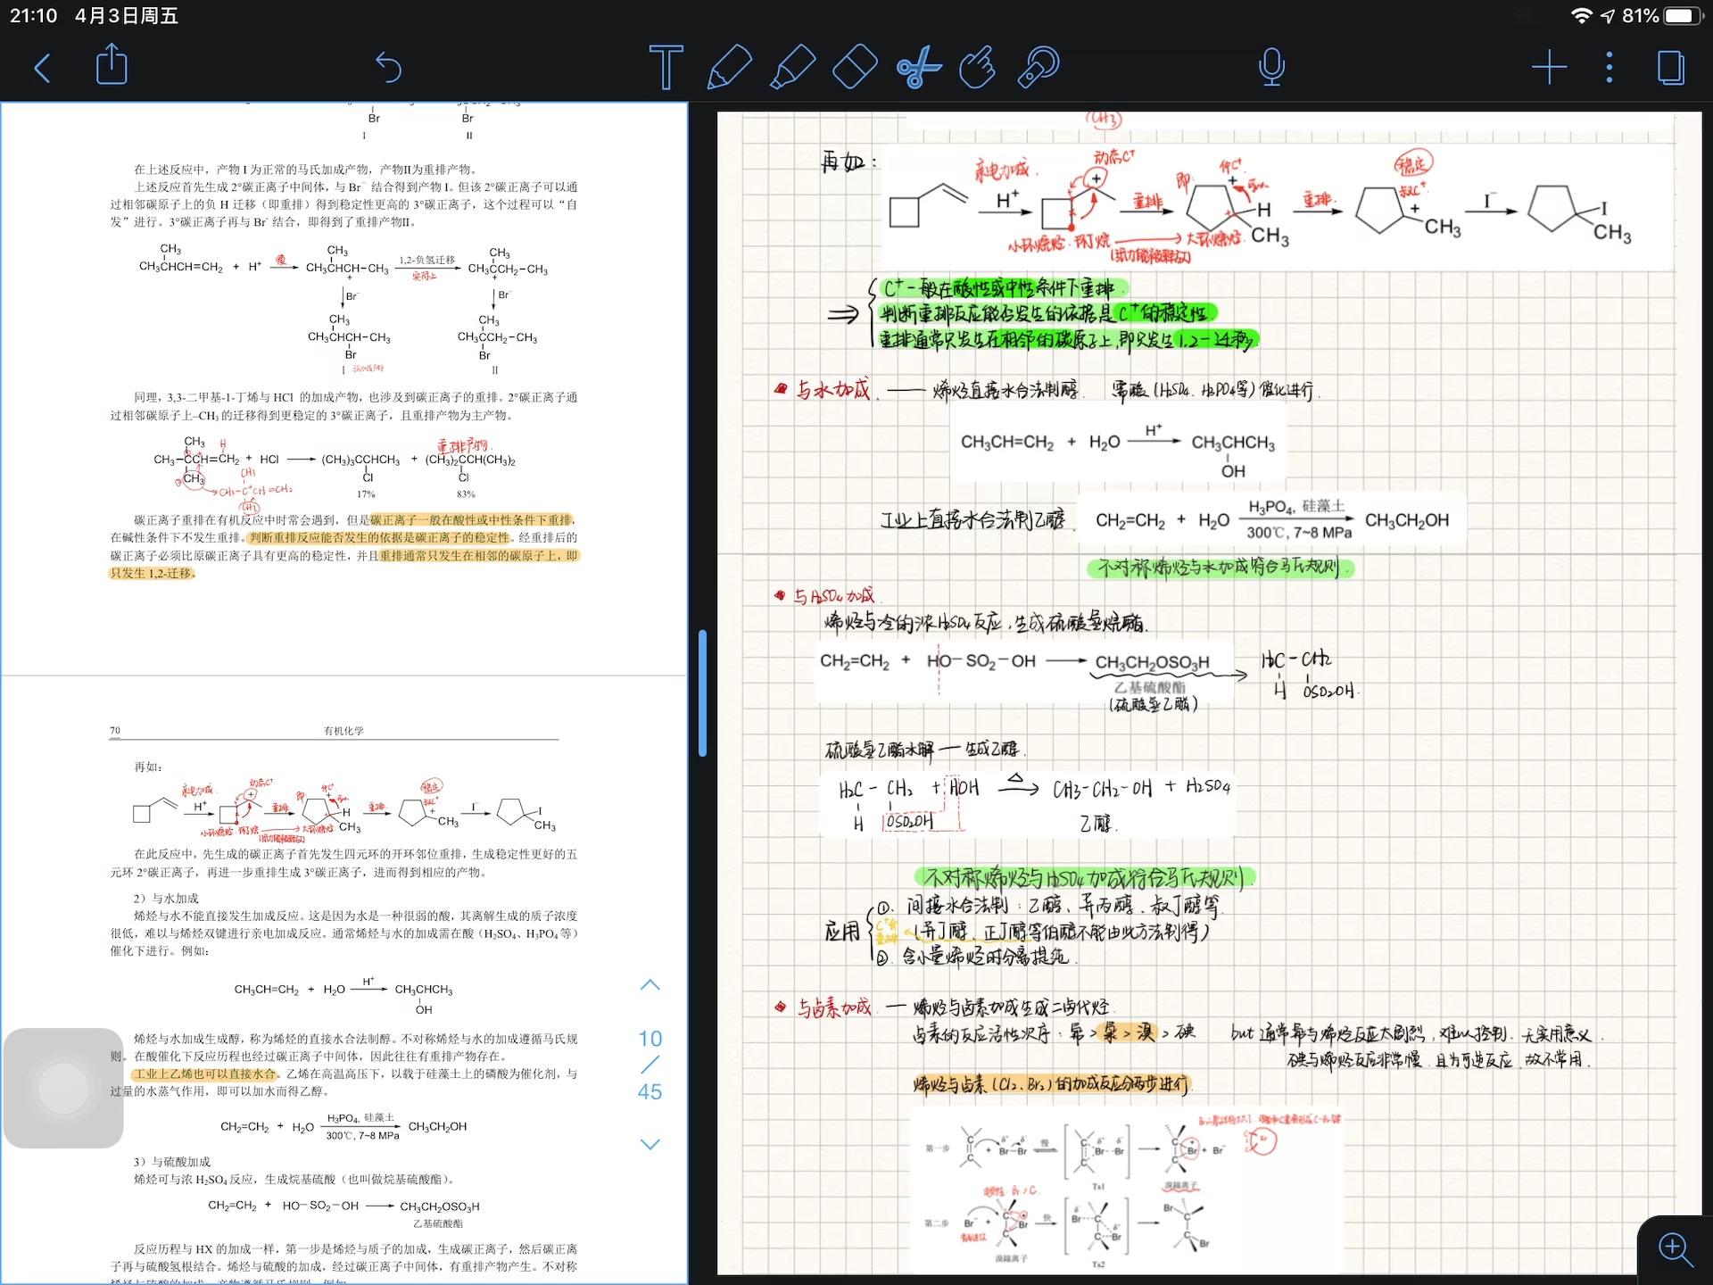
Task: Select the Highlighter tool
Action: click(x=791, y=68)
